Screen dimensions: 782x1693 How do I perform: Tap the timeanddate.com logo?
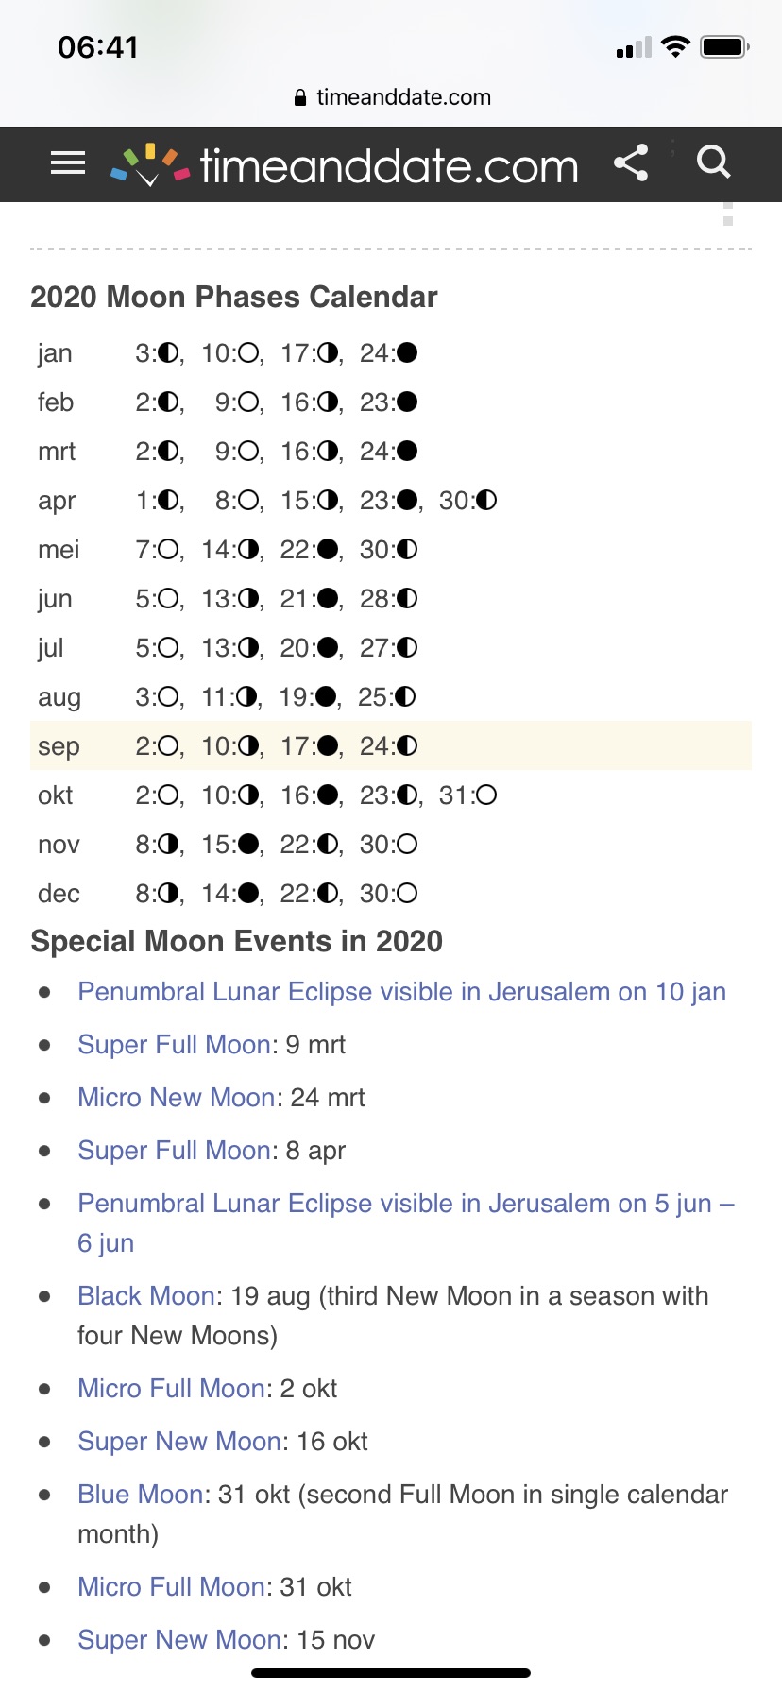[x=345, y=165]
